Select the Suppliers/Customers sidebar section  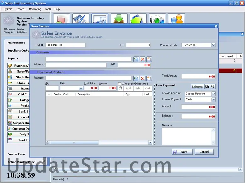pos(18,51)
